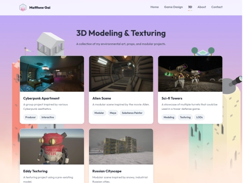Open the Matthew Gai site title link

(39, 8)
